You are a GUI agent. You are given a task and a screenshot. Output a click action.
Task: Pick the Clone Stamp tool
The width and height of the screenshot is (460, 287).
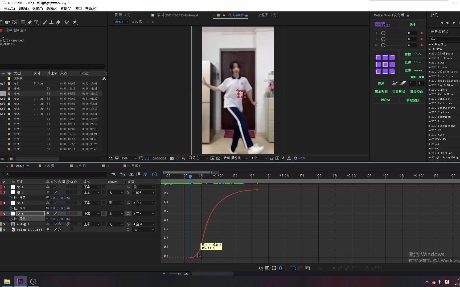tap(51, 23)
